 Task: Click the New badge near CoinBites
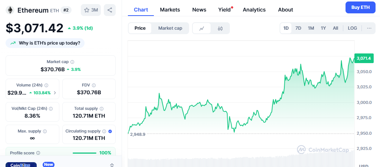point(49,164)
